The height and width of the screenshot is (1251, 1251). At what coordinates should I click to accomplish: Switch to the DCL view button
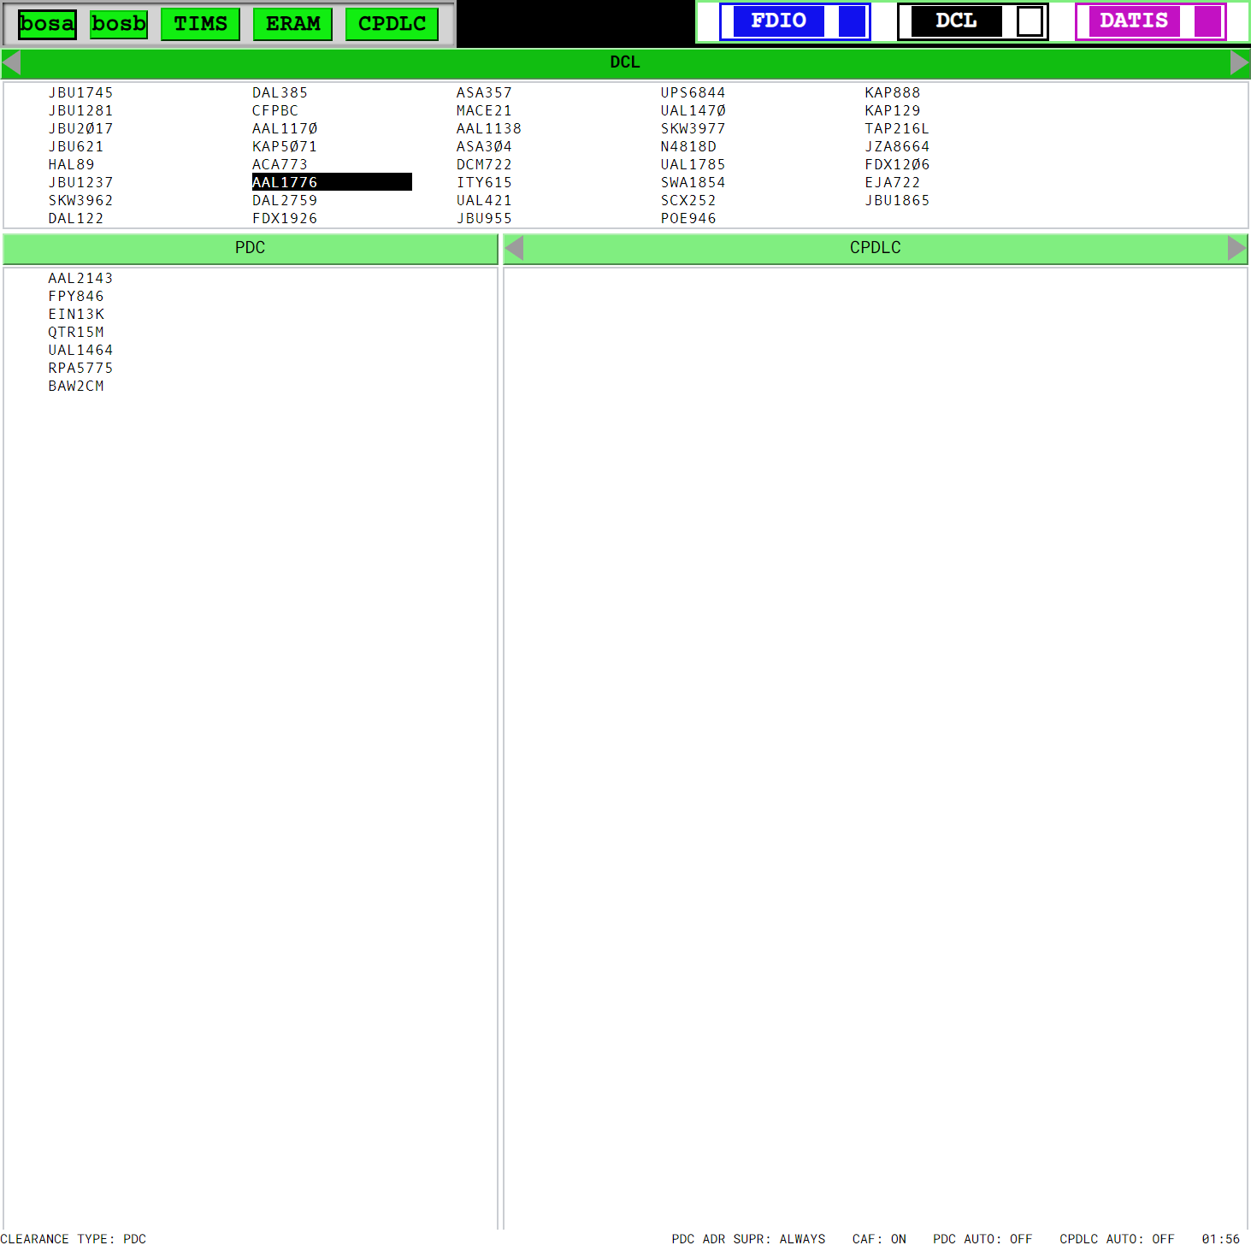coord(957,21)
